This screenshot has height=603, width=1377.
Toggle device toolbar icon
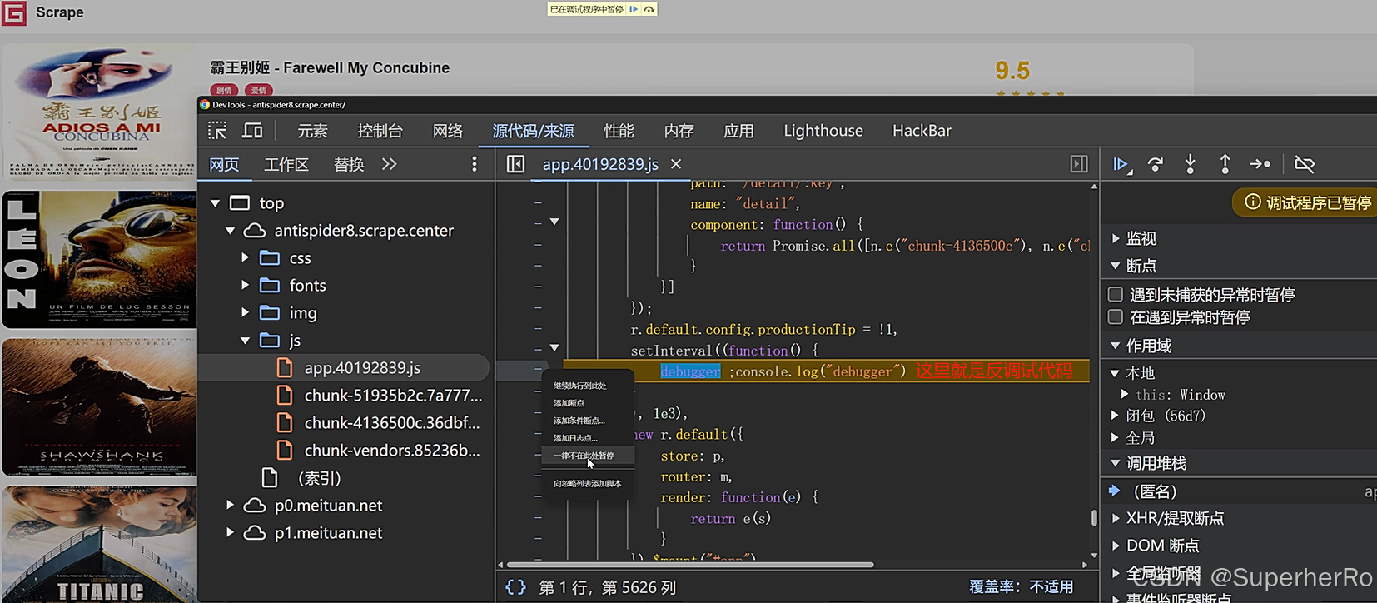[x=252, y=131]
